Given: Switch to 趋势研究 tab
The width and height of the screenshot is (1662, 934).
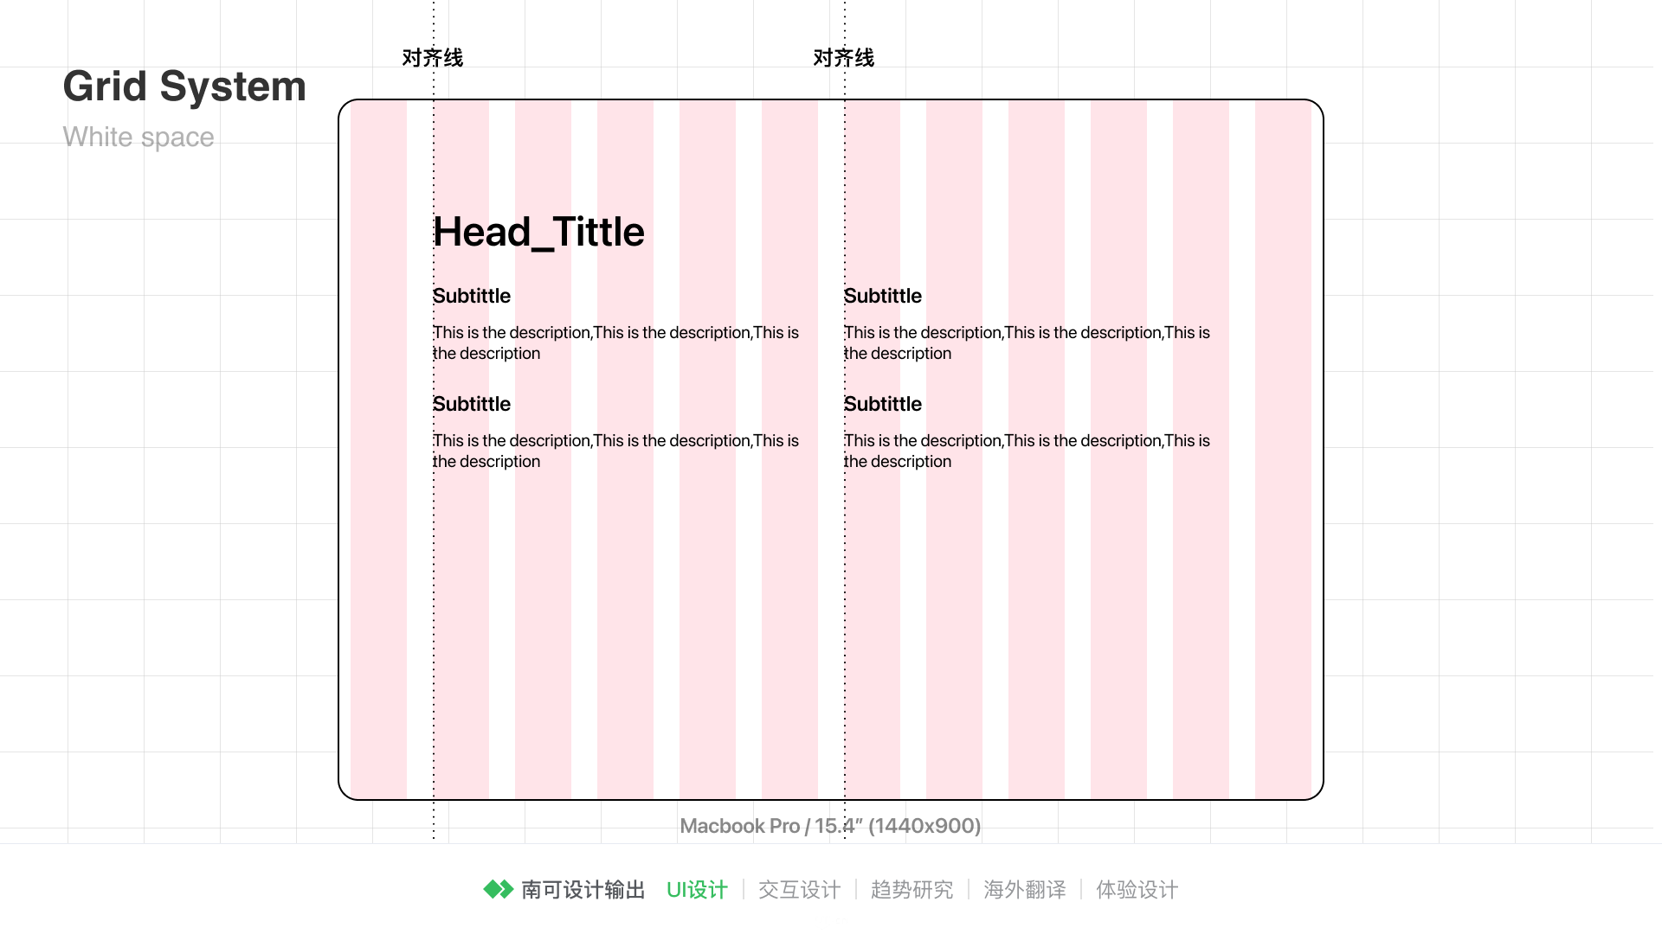Looking at the screenshot, I should (912, 890).
